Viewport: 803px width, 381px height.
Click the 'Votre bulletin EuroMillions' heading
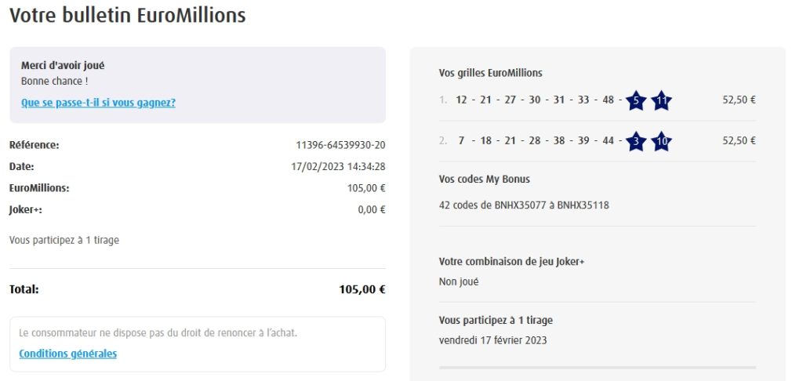tap(128, 15)
